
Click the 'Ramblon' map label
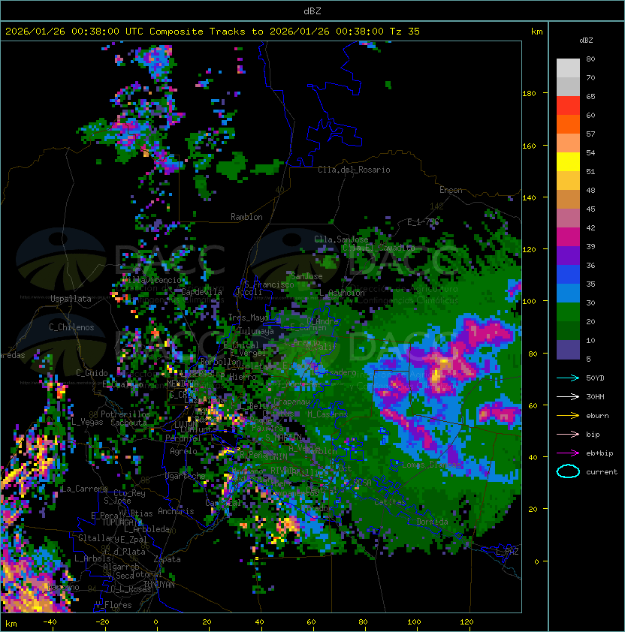click(x=246, y=217)
